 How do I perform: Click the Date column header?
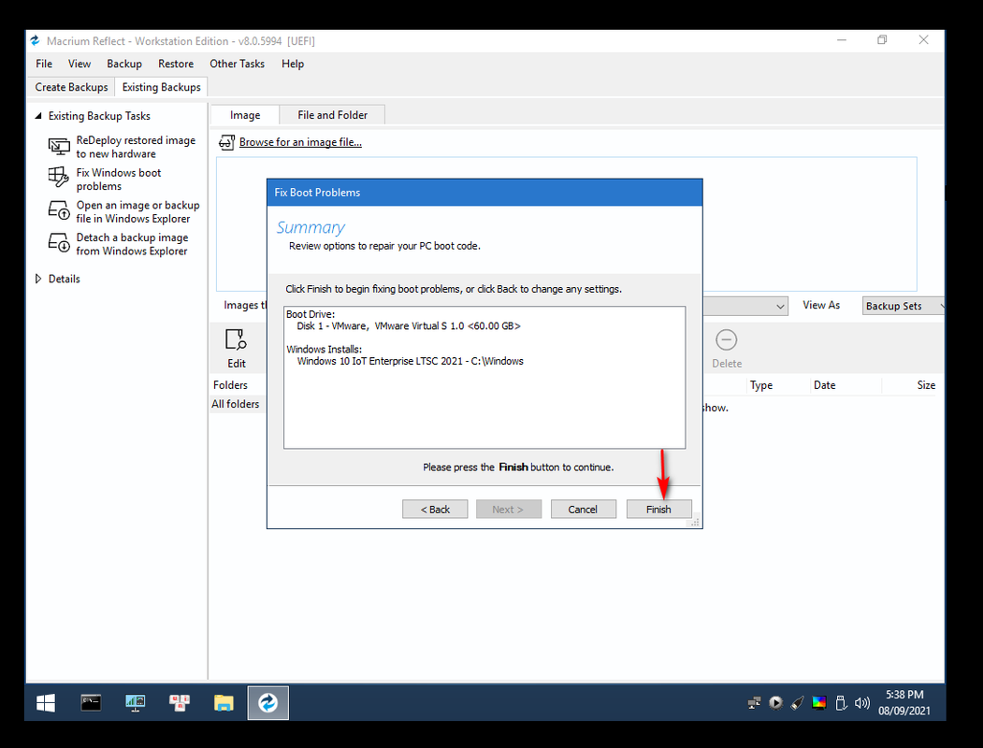[824, 385]
